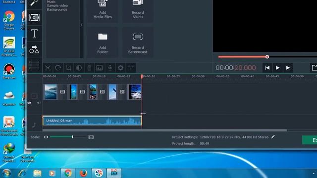Click the Add Folder button
Viewport: 317px width, 178px height.
click(103, 43)
